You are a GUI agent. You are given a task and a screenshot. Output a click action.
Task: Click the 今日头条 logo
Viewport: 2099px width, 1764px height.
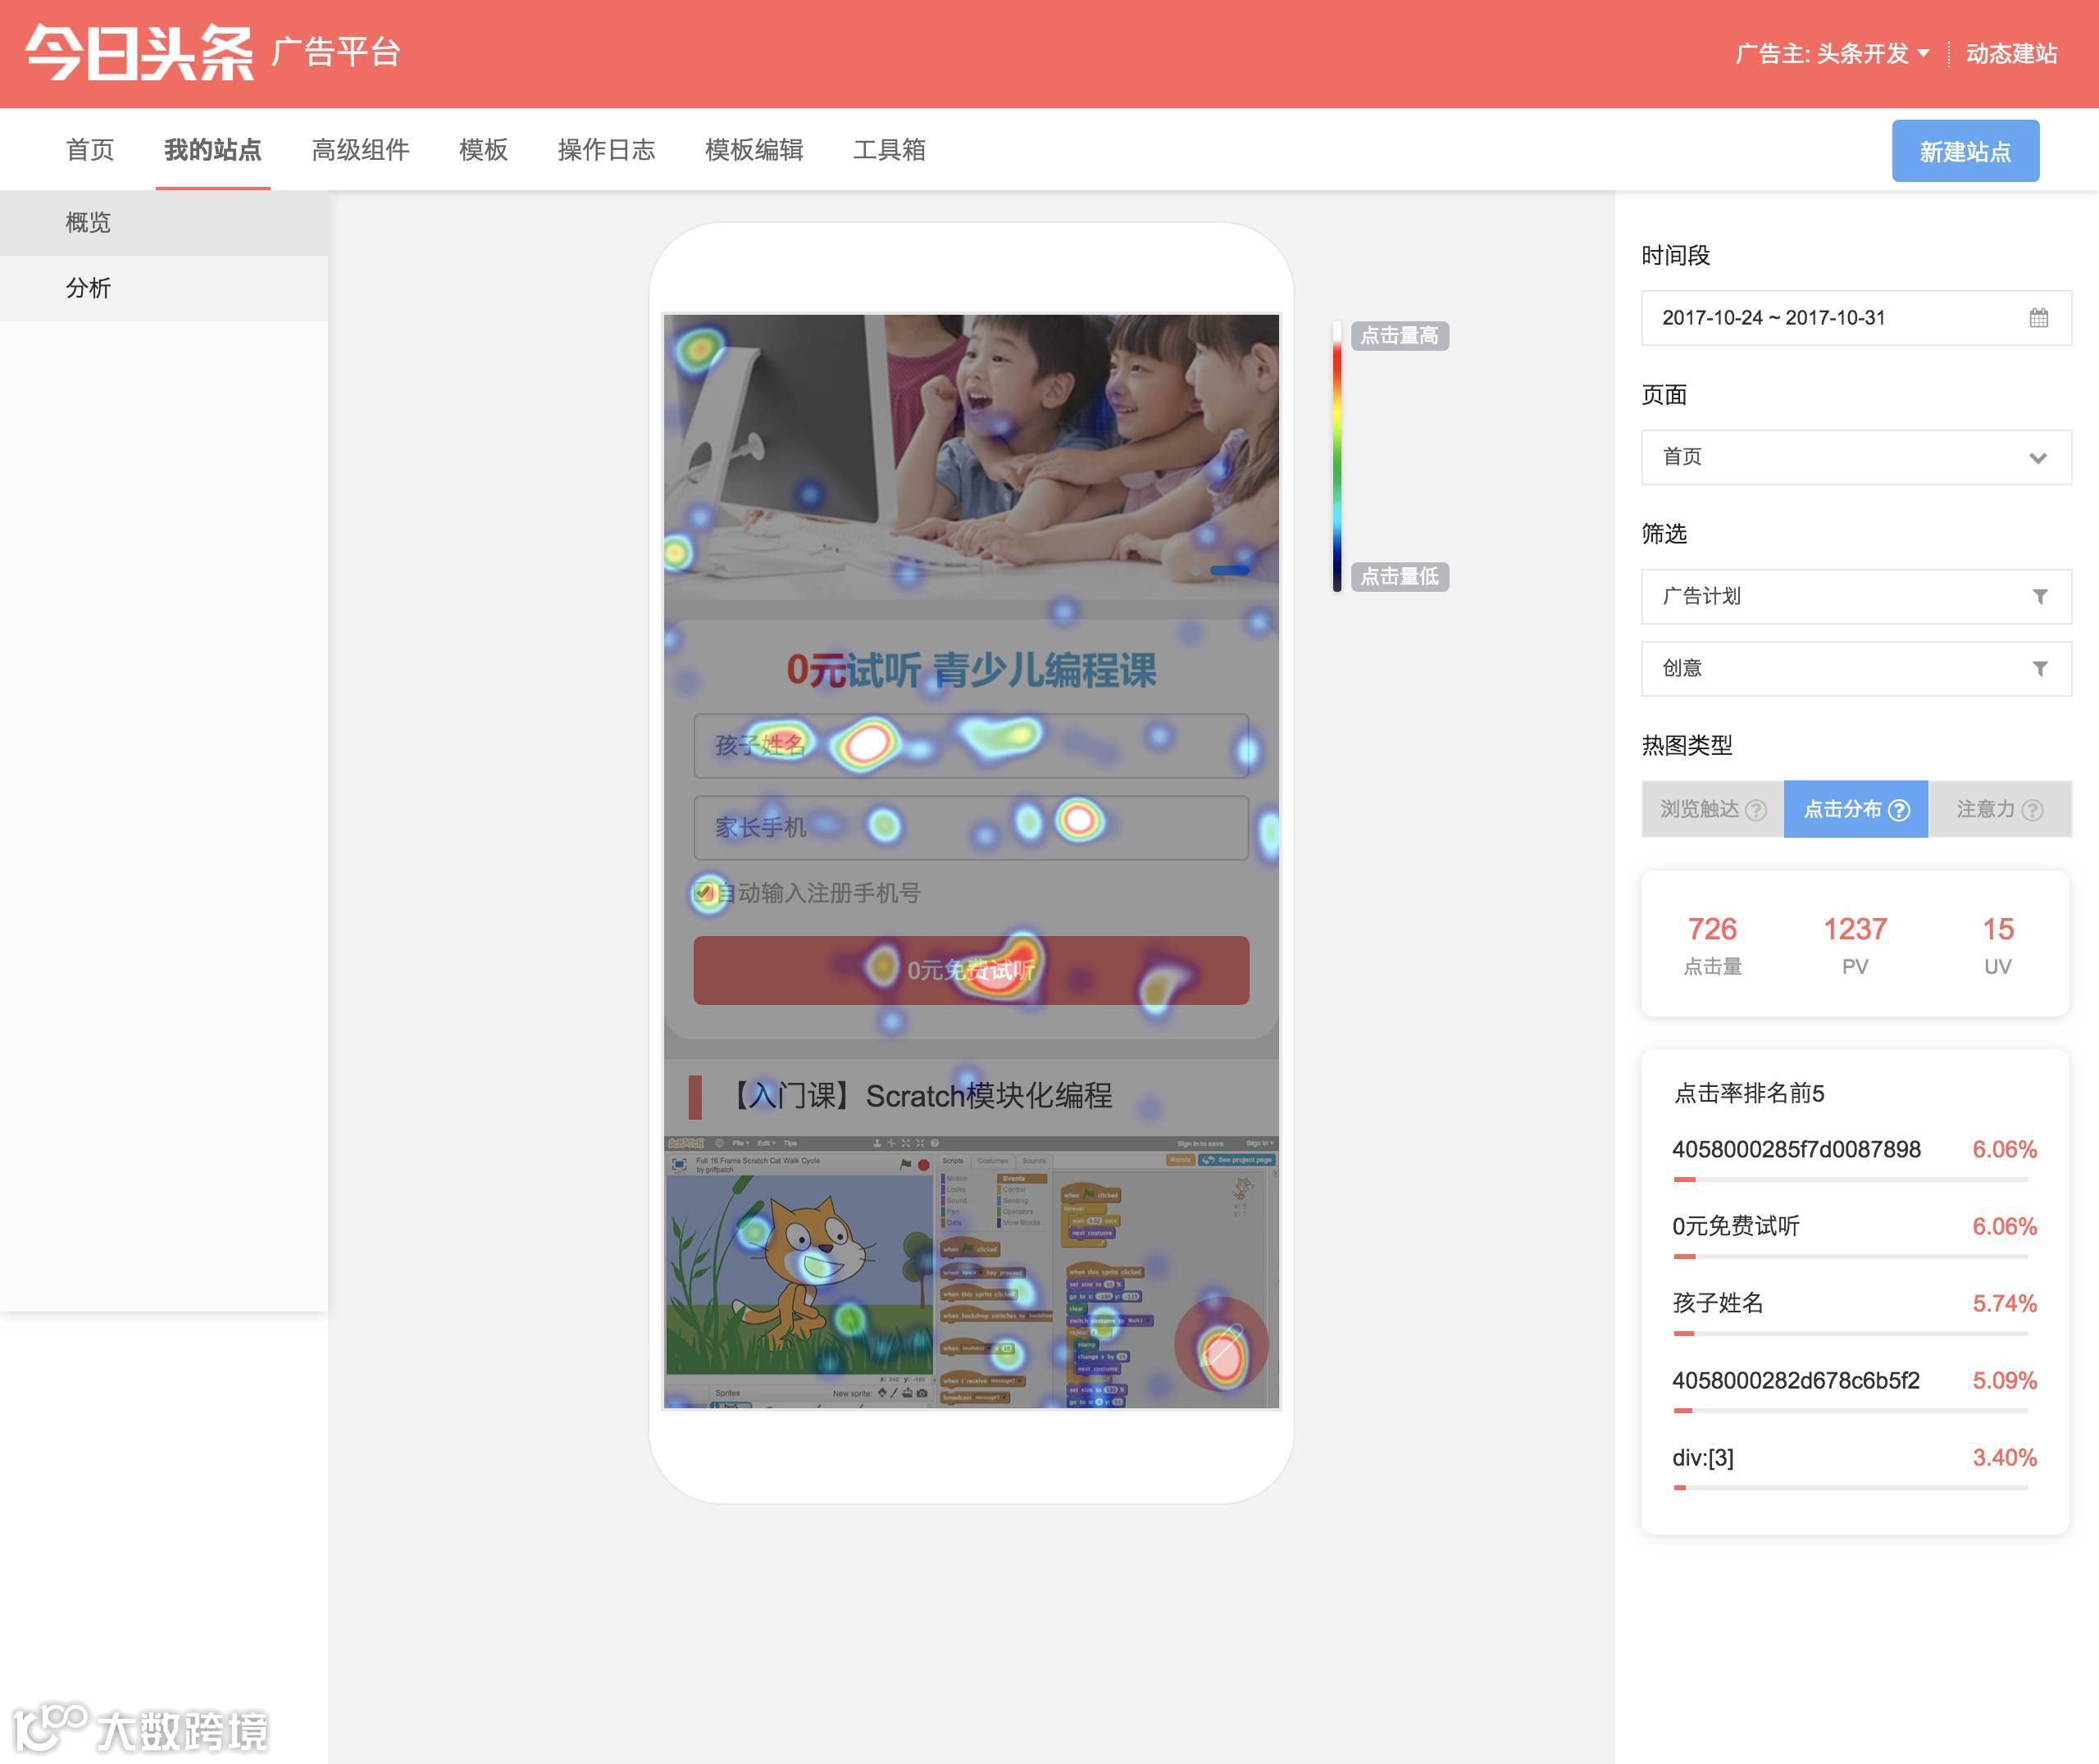click(x=139, y=52)
